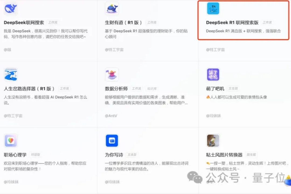The image size is (291, 194).
Task: Open the 生财有道（R1 版）title
Action: pyautogui.click(x=124, y=22)
